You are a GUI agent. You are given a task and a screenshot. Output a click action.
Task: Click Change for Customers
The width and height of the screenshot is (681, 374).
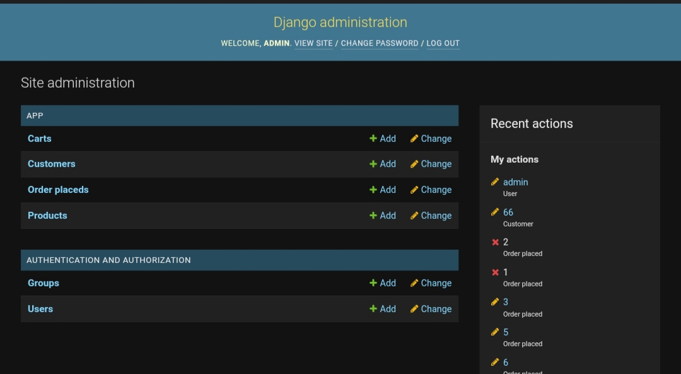point(431,164)
